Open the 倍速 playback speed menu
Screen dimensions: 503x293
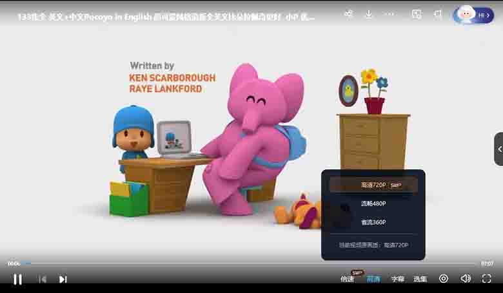tap(347, 279)
